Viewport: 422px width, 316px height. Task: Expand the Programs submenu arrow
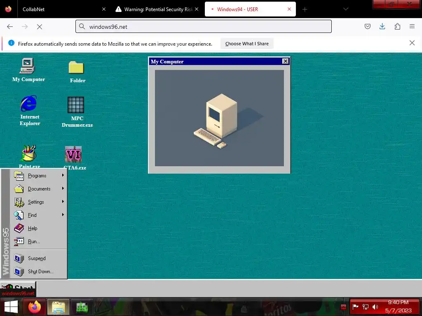tap(63, 175)
